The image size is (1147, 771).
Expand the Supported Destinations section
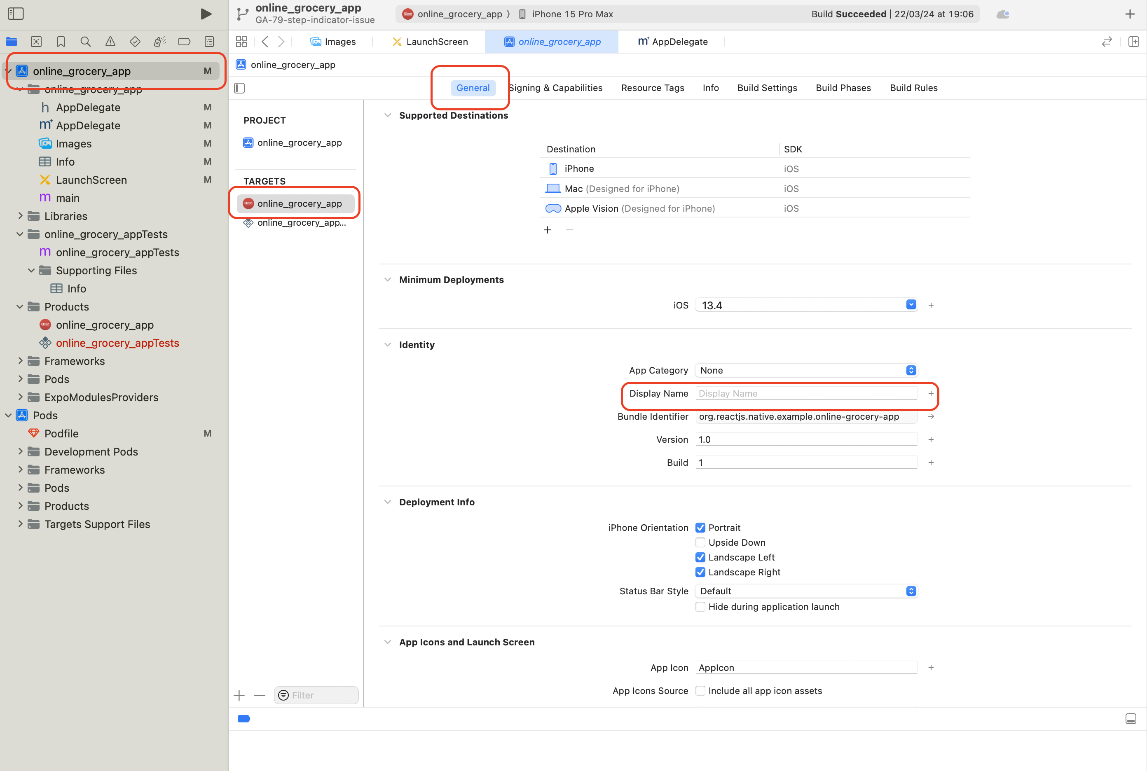(x=387, y=114)
